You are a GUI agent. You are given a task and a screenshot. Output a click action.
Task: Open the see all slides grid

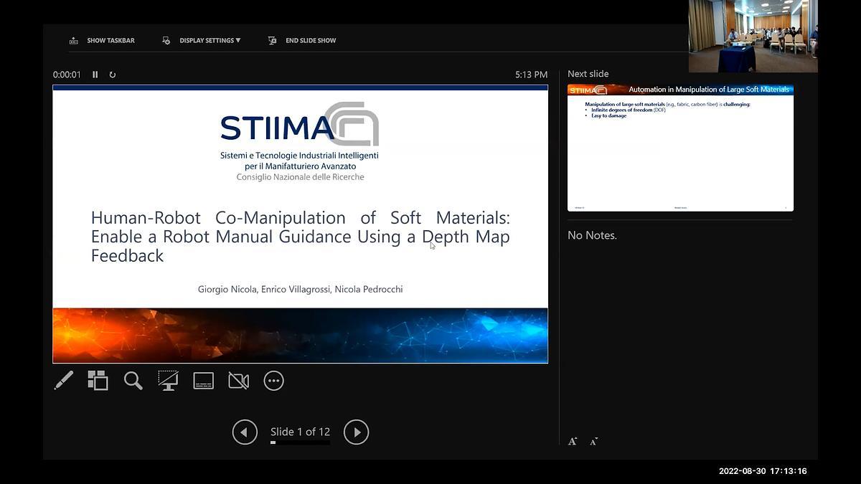tap(98, 381)
